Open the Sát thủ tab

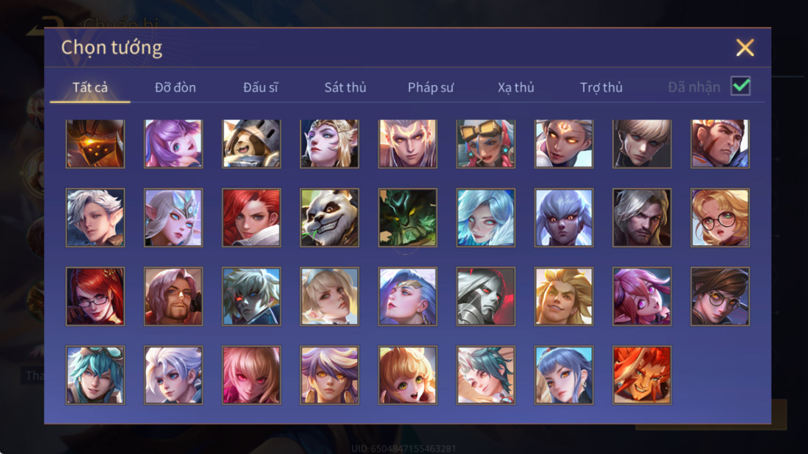[x=345, y=87]
